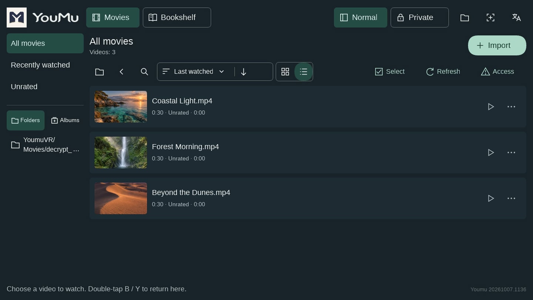Click the Coastal Light.mp4 title

point(182,101)
